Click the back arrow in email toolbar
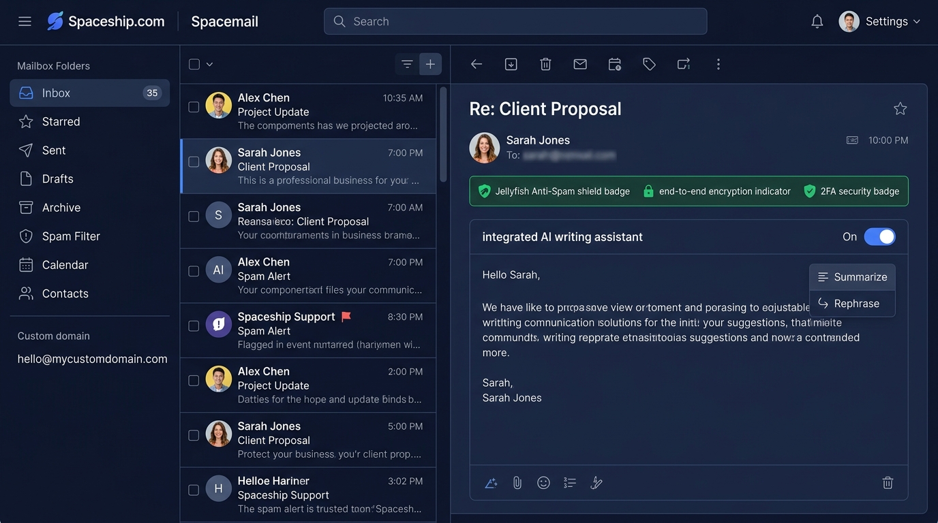This screenshot has height=523, width=938. tap(476, 64)
